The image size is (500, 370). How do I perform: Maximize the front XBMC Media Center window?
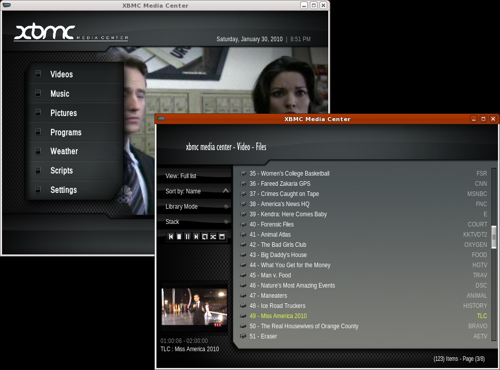483,119
